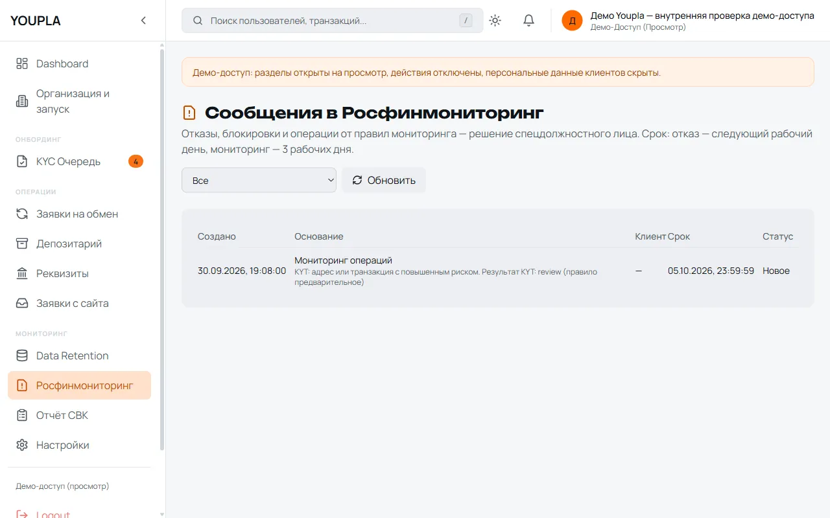Click the Демо-доступ (просмотр) sidebar footer label

point(62,486)
